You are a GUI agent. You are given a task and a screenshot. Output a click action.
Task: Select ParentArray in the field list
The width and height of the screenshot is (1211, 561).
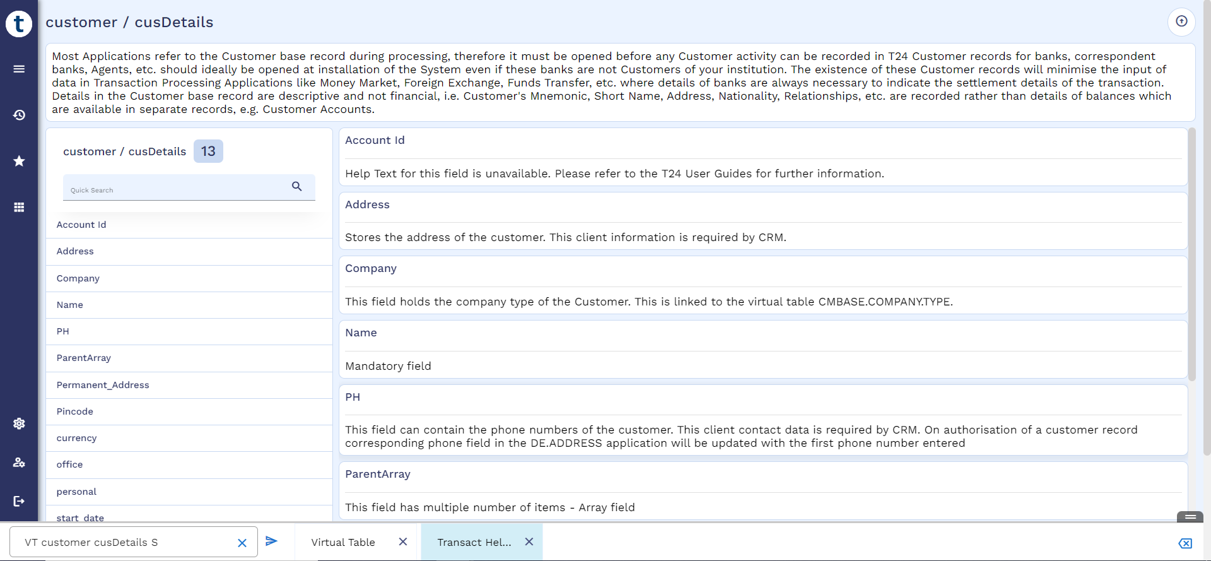(84, 358)
